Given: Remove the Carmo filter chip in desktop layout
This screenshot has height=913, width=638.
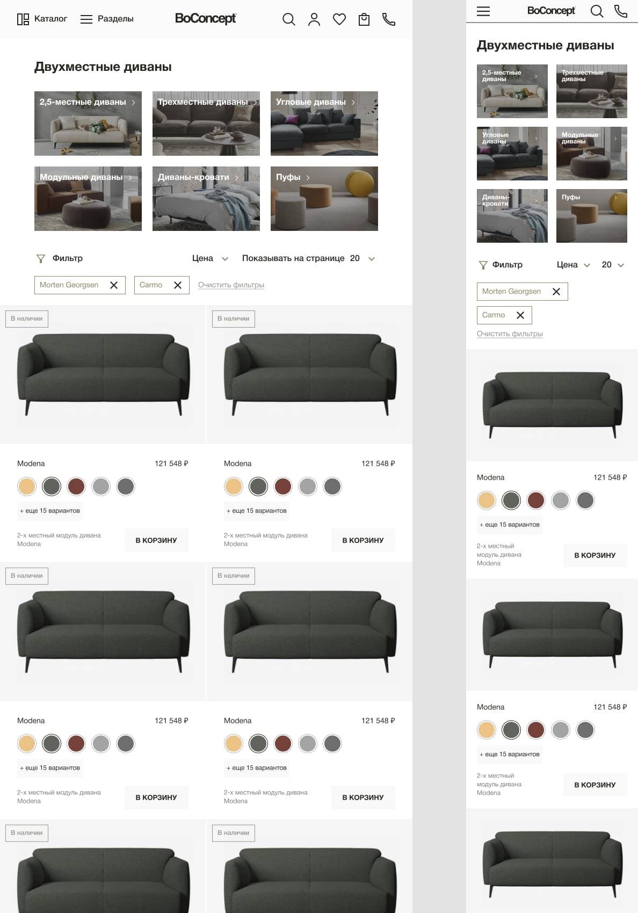Looking at the screenshot, I should (x=178, y=285).
